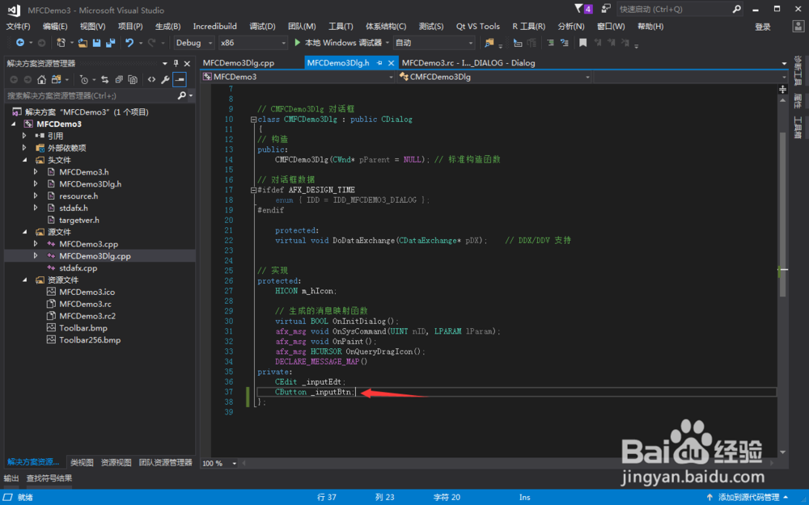Click the editor horizontal scrollbar
Image resolution: width=809 pixels, height=505 pixels.
point(508,463)
